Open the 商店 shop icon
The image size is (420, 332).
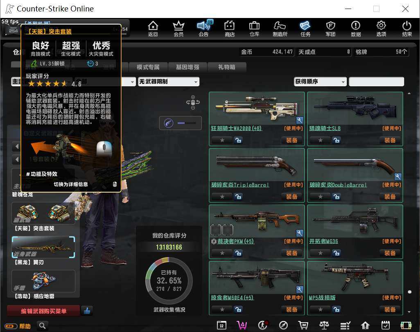(x=230, y=29)
